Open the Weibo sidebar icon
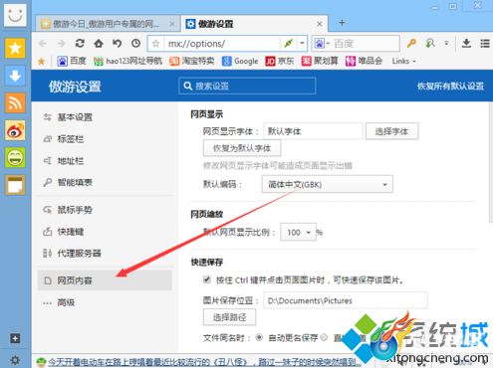This screenshot has width=493, height=368. point(15,130)
